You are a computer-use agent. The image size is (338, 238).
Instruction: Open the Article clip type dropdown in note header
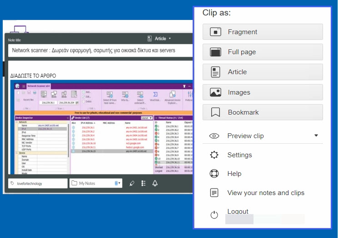(x=159, y=39)
